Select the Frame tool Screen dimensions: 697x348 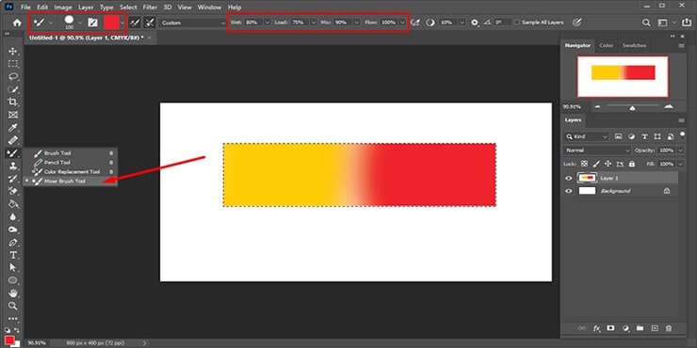tap(13, 115)
